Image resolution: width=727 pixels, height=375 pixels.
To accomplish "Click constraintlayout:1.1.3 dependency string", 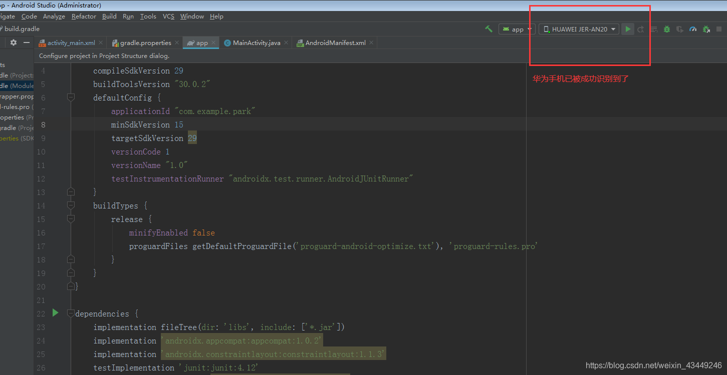I will pyautogui.click(x=274, y=354).
